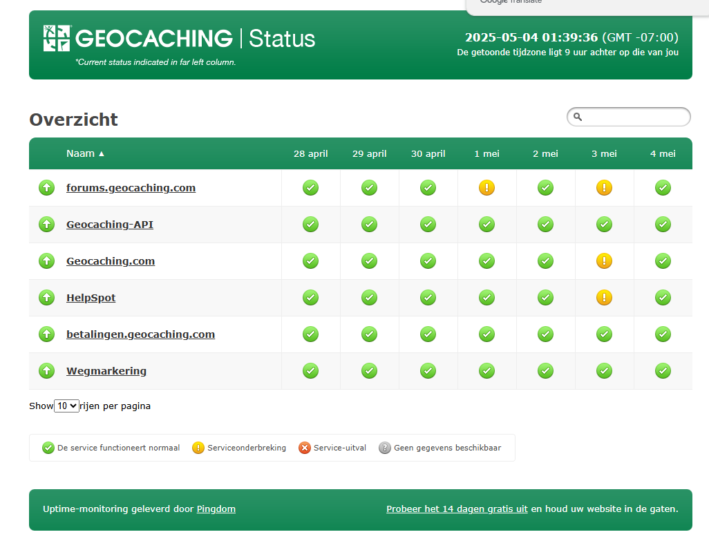Click the 28 april column header
709x550 pixels.
(310, 153)
